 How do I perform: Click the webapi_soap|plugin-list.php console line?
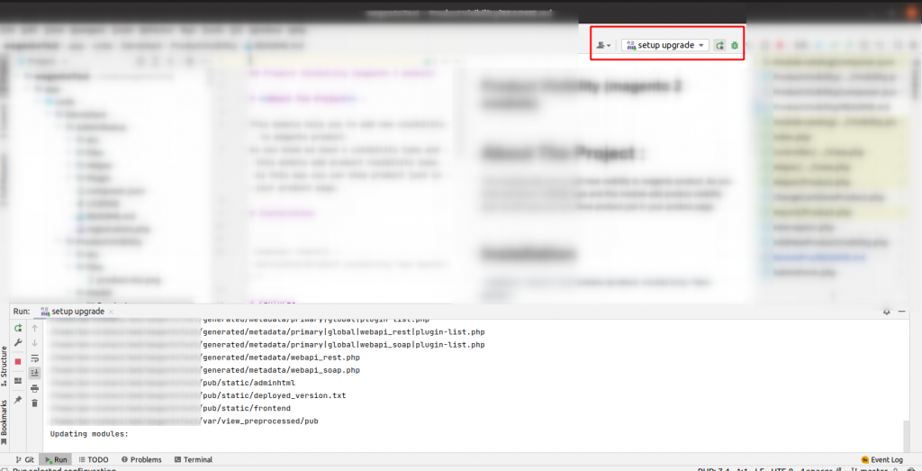343,345
